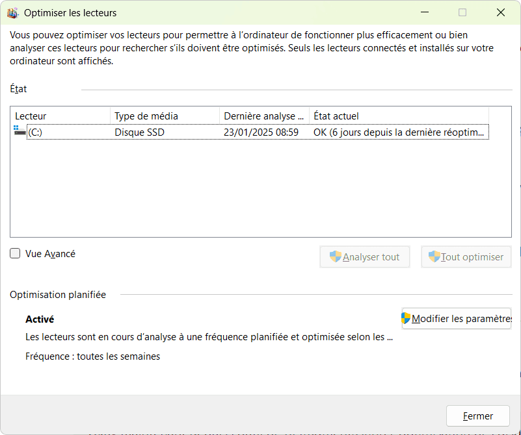Click the shield icon on Tout optimiser
521x435 pixels.
pos(434,256)
